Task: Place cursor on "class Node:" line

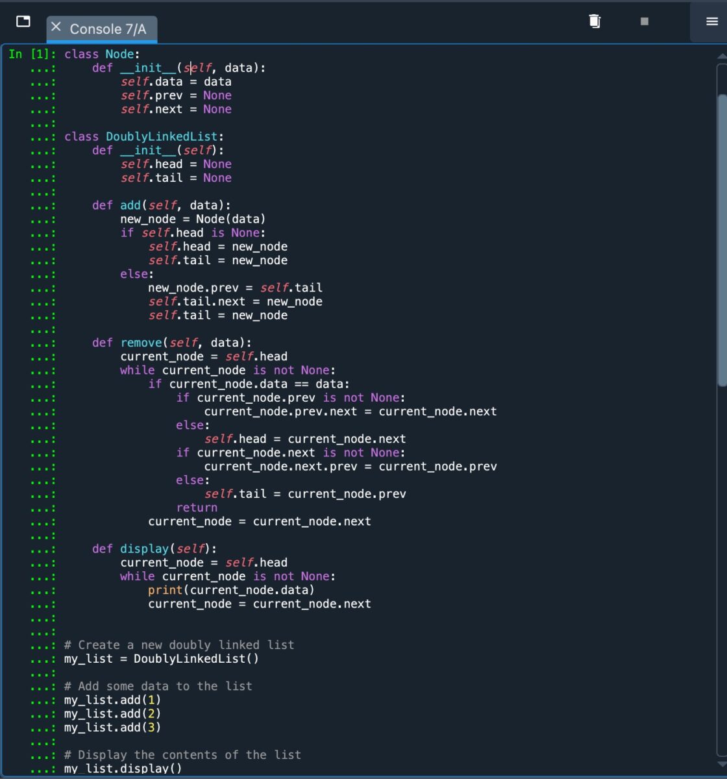Action: pos(102,55)
